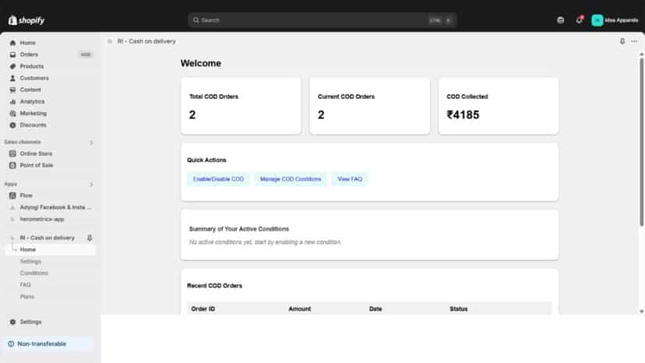Click the scroll down arrow
This screenshot has height=363, width=645.
pos(641,312)
